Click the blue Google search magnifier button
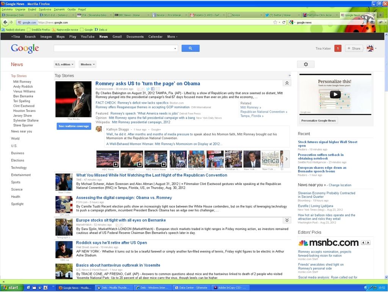 [190, 48]
